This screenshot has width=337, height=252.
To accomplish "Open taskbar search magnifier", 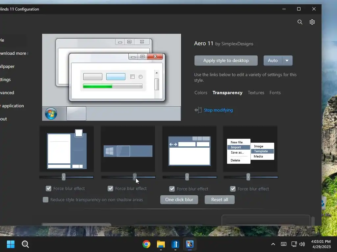I will coord(25,244).
